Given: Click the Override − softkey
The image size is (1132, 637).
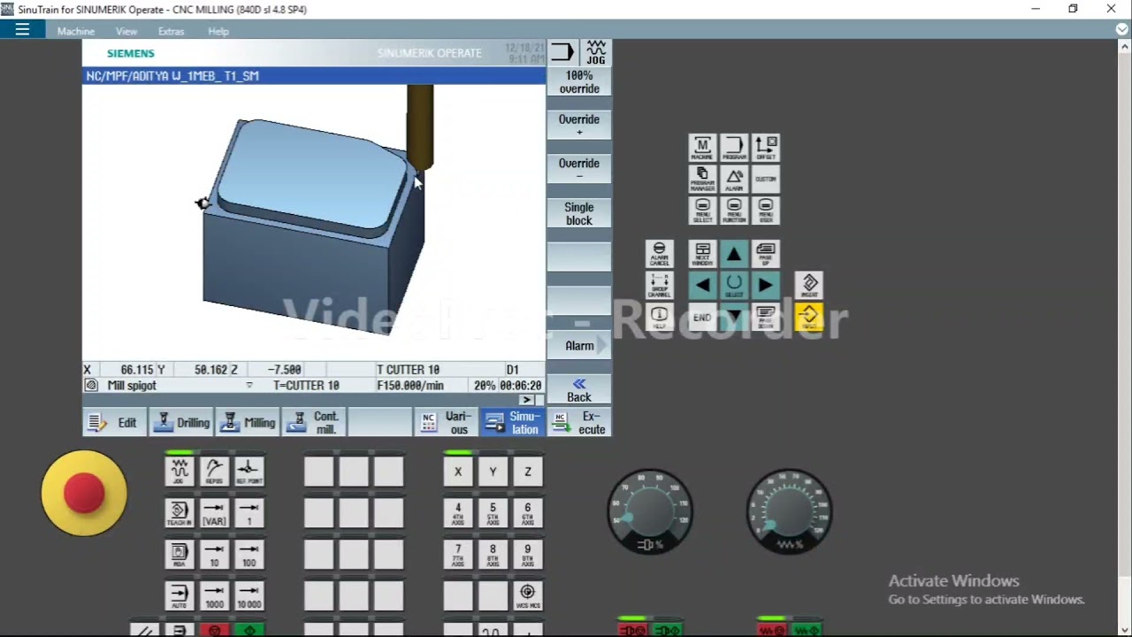Looking at the screenshot, I should (579, 169).
